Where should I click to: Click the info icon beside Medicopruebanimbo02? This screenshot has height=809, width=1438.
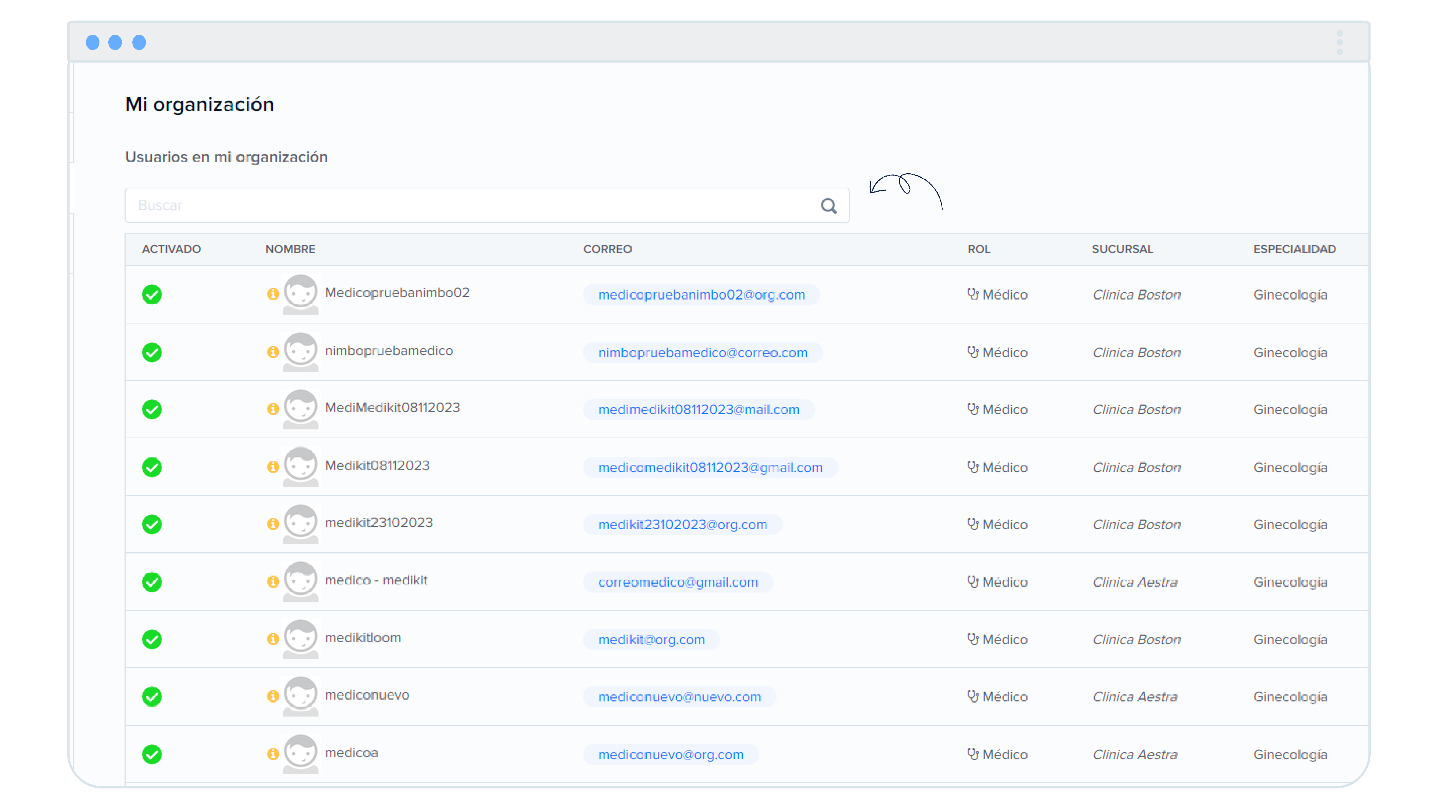273,294
